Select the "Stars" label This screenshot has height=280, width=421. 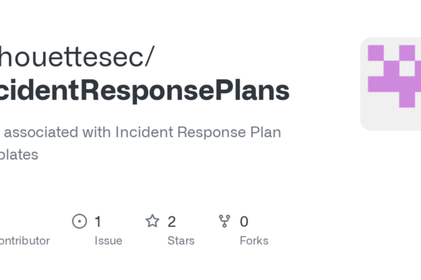(182, 241)
